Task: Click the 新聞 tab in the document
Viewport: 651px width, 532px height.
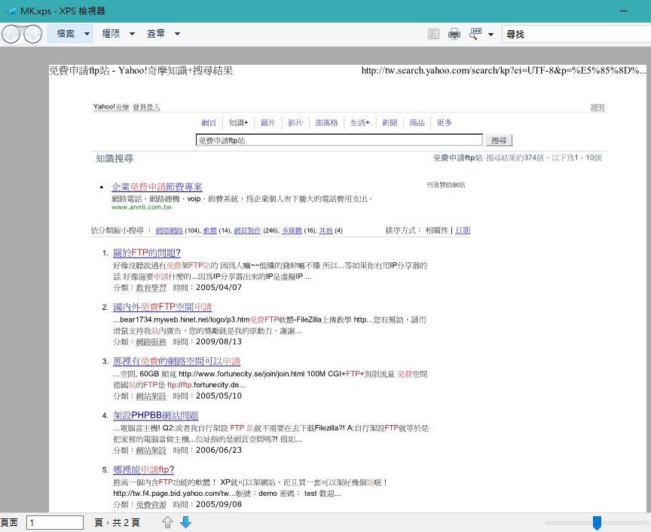Action: [390, 123]
